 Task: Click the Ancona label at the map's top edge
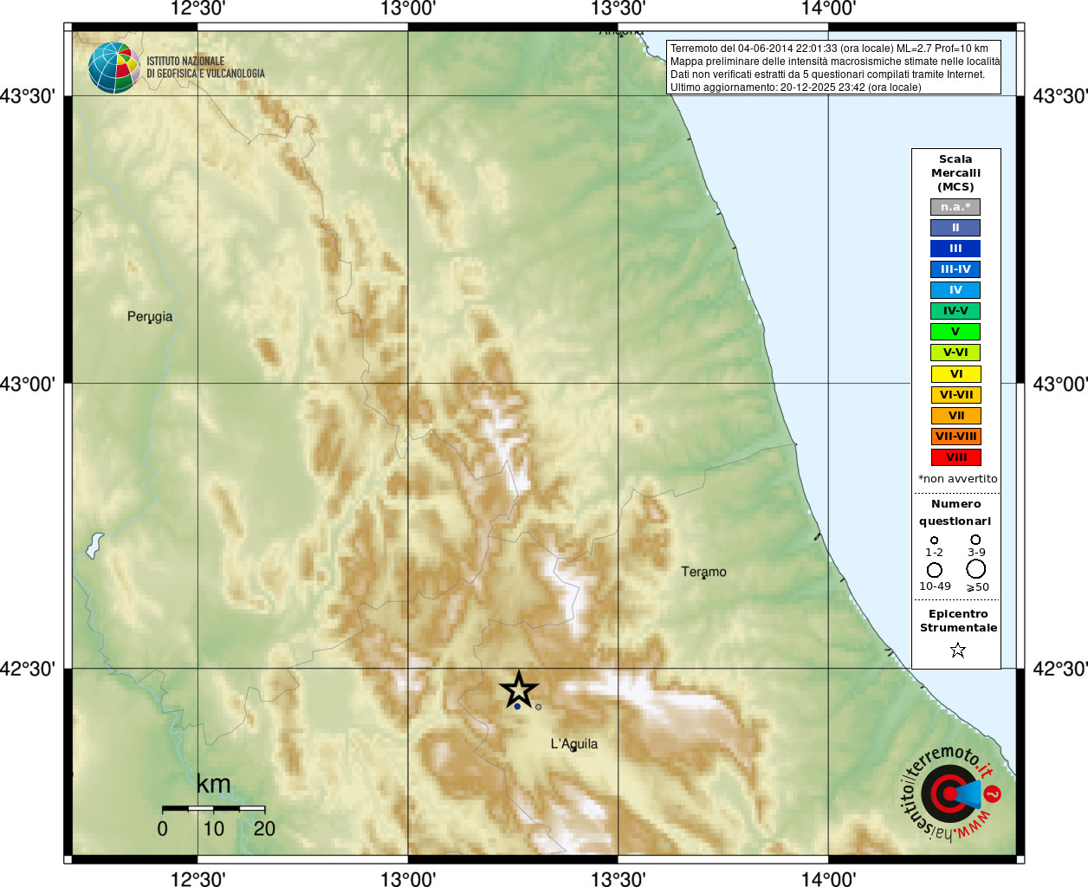(622, 32)
